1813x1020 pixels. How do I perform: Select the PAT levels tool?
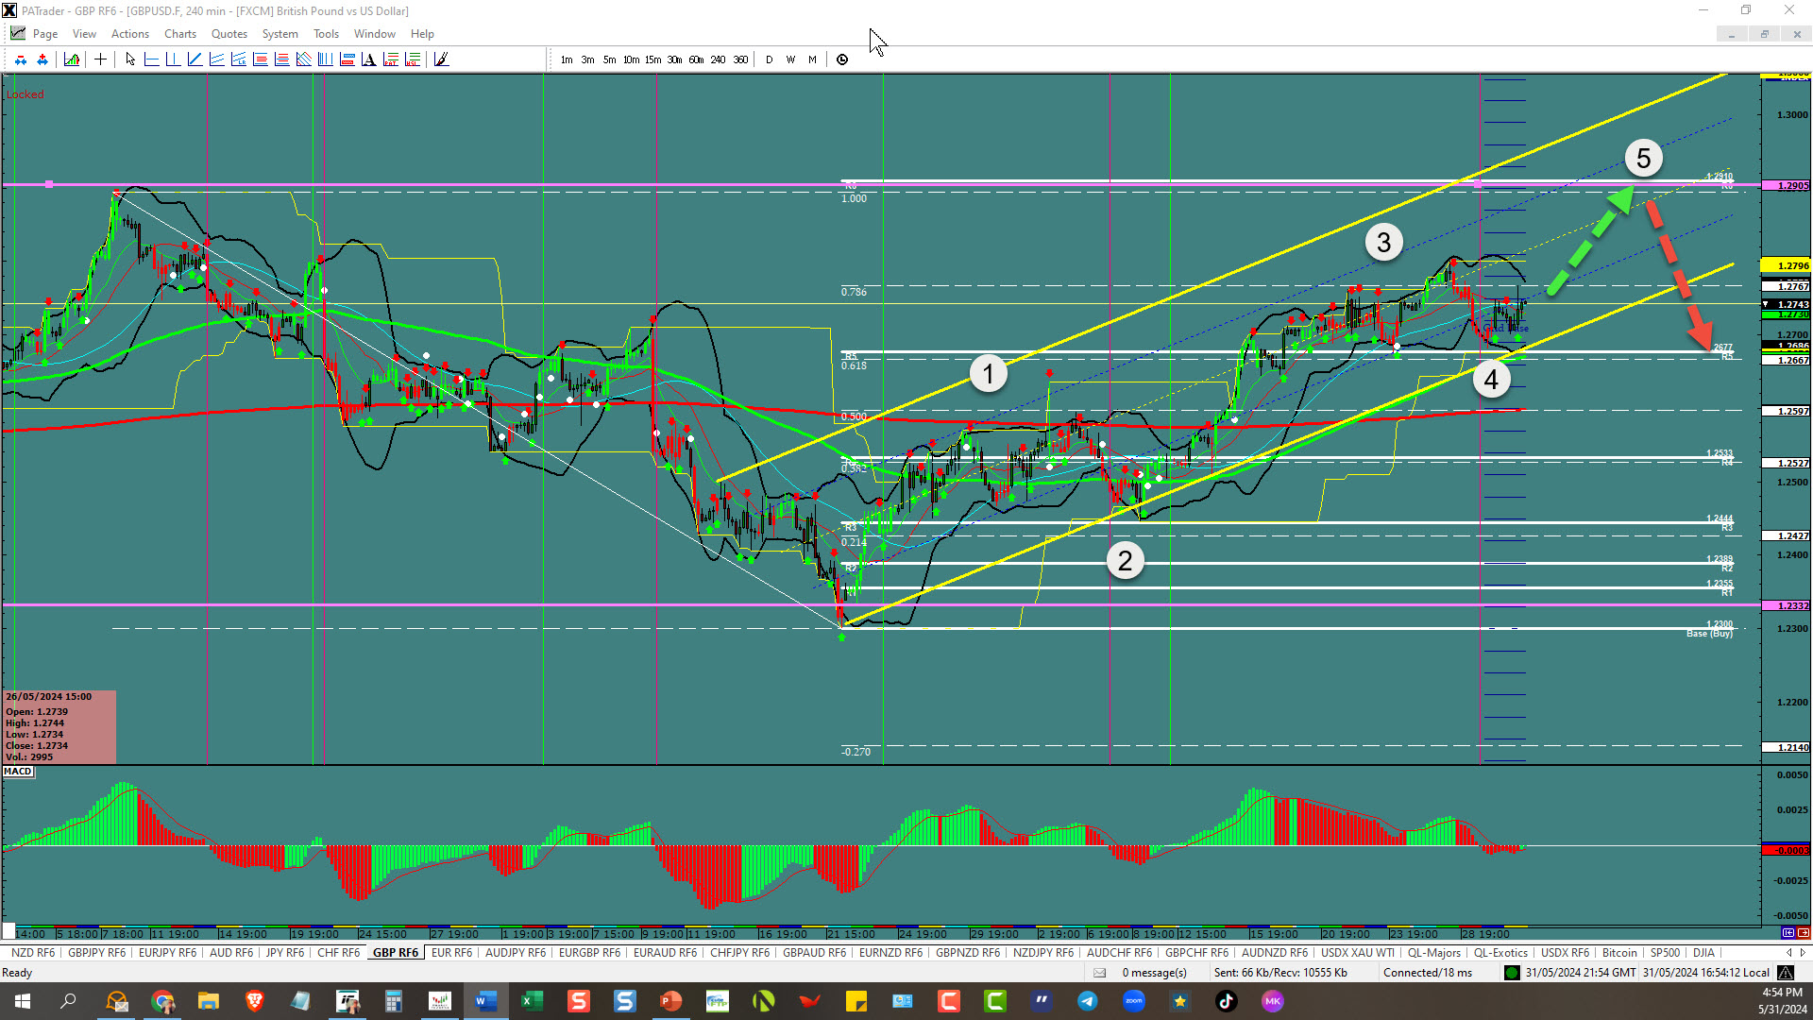391,59
